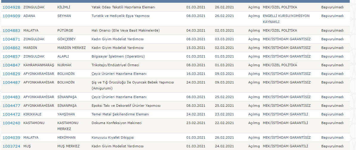Open course link 1004039
This screenshot has width=356, height=150.
pyautogui.click(x=11, y=137)
